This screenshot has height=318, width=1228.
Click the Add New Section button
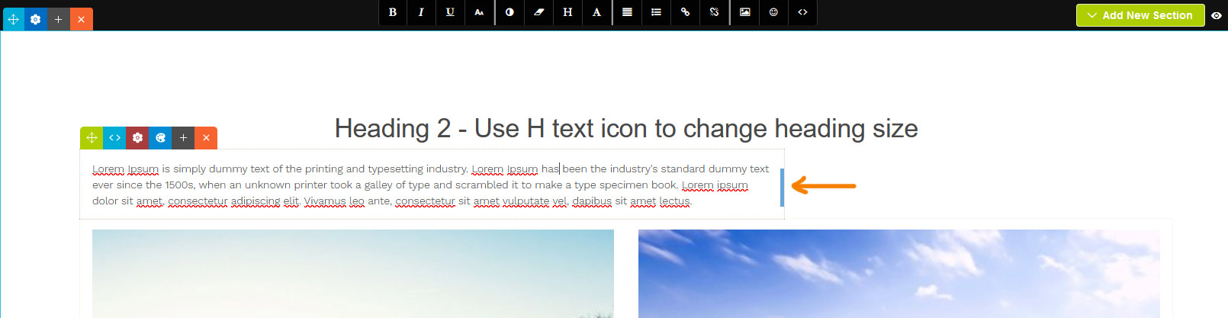pos(1140,15)
